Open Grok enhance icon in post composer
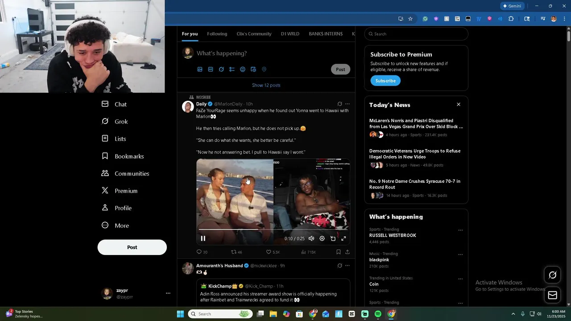571x321 pixels. 221,70
